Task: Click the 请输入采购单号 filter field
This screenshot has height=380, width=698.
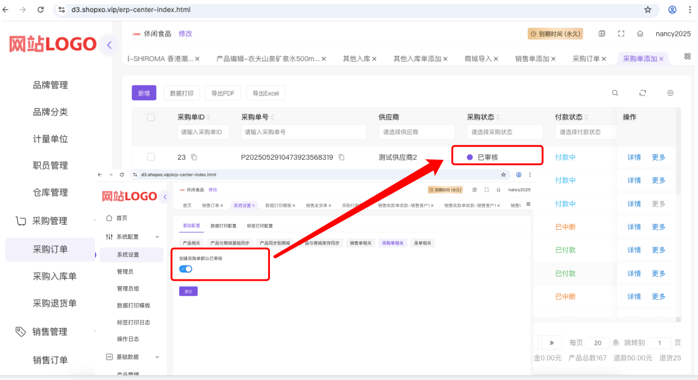Action: point(303,132)
